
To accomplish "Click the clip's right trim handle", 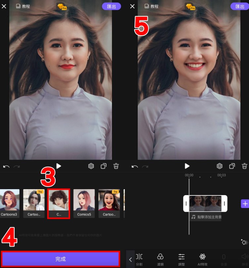I will point(224,203).
